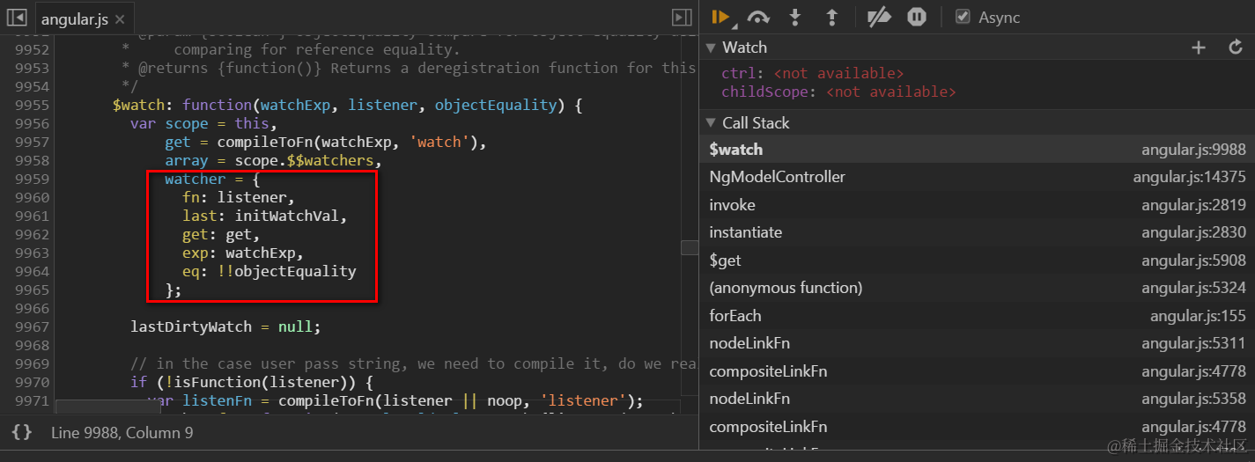Open angular.js:14375 source link
The image size is (1255, 462).
tap(1189, 177)
